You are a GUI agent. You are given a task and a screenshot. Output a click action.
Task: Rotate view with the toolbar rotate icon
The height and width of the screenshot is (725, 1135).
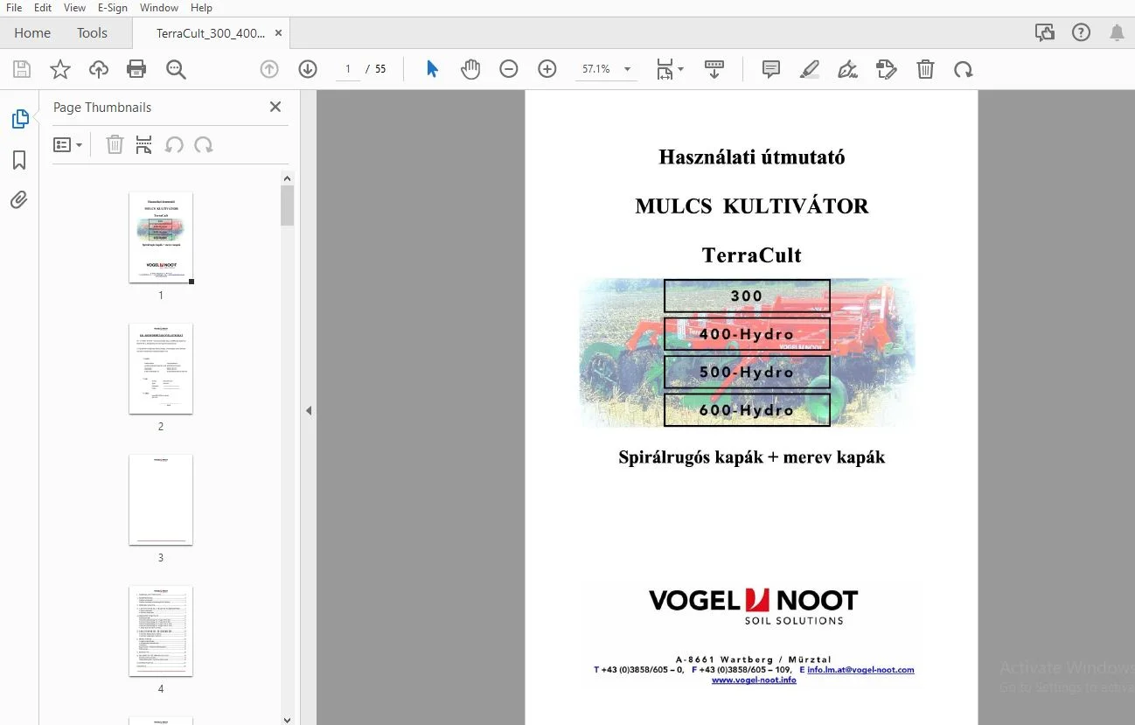tap(964, 69)
